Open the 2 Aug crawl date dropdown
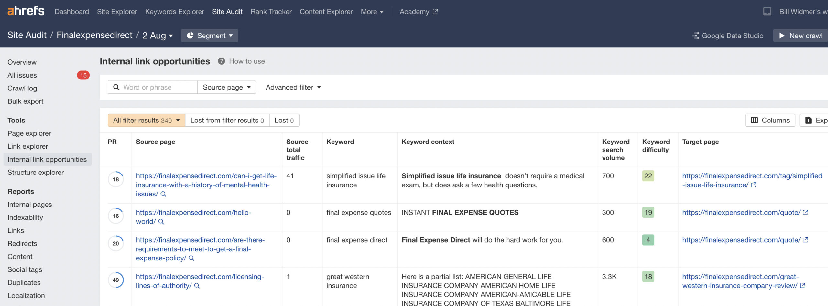Viewport: 828px width, 306px height. (157, 36)
